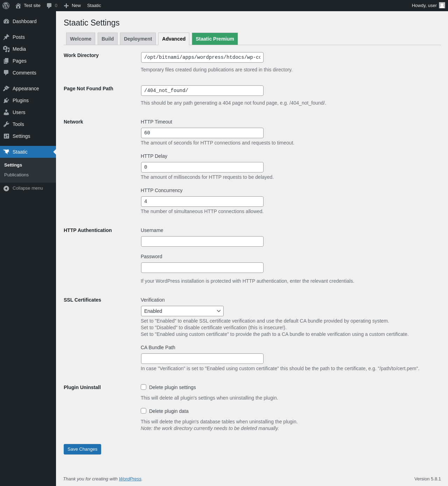Click the Tools wrench icon

click(x=6, y=124)
